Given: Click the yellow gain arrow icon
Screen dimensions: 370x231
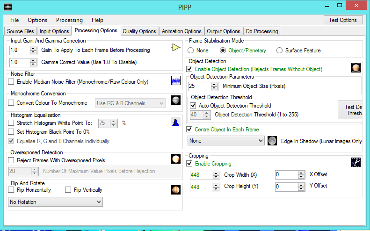Looking at the screenshot, I should coord(176,47).
